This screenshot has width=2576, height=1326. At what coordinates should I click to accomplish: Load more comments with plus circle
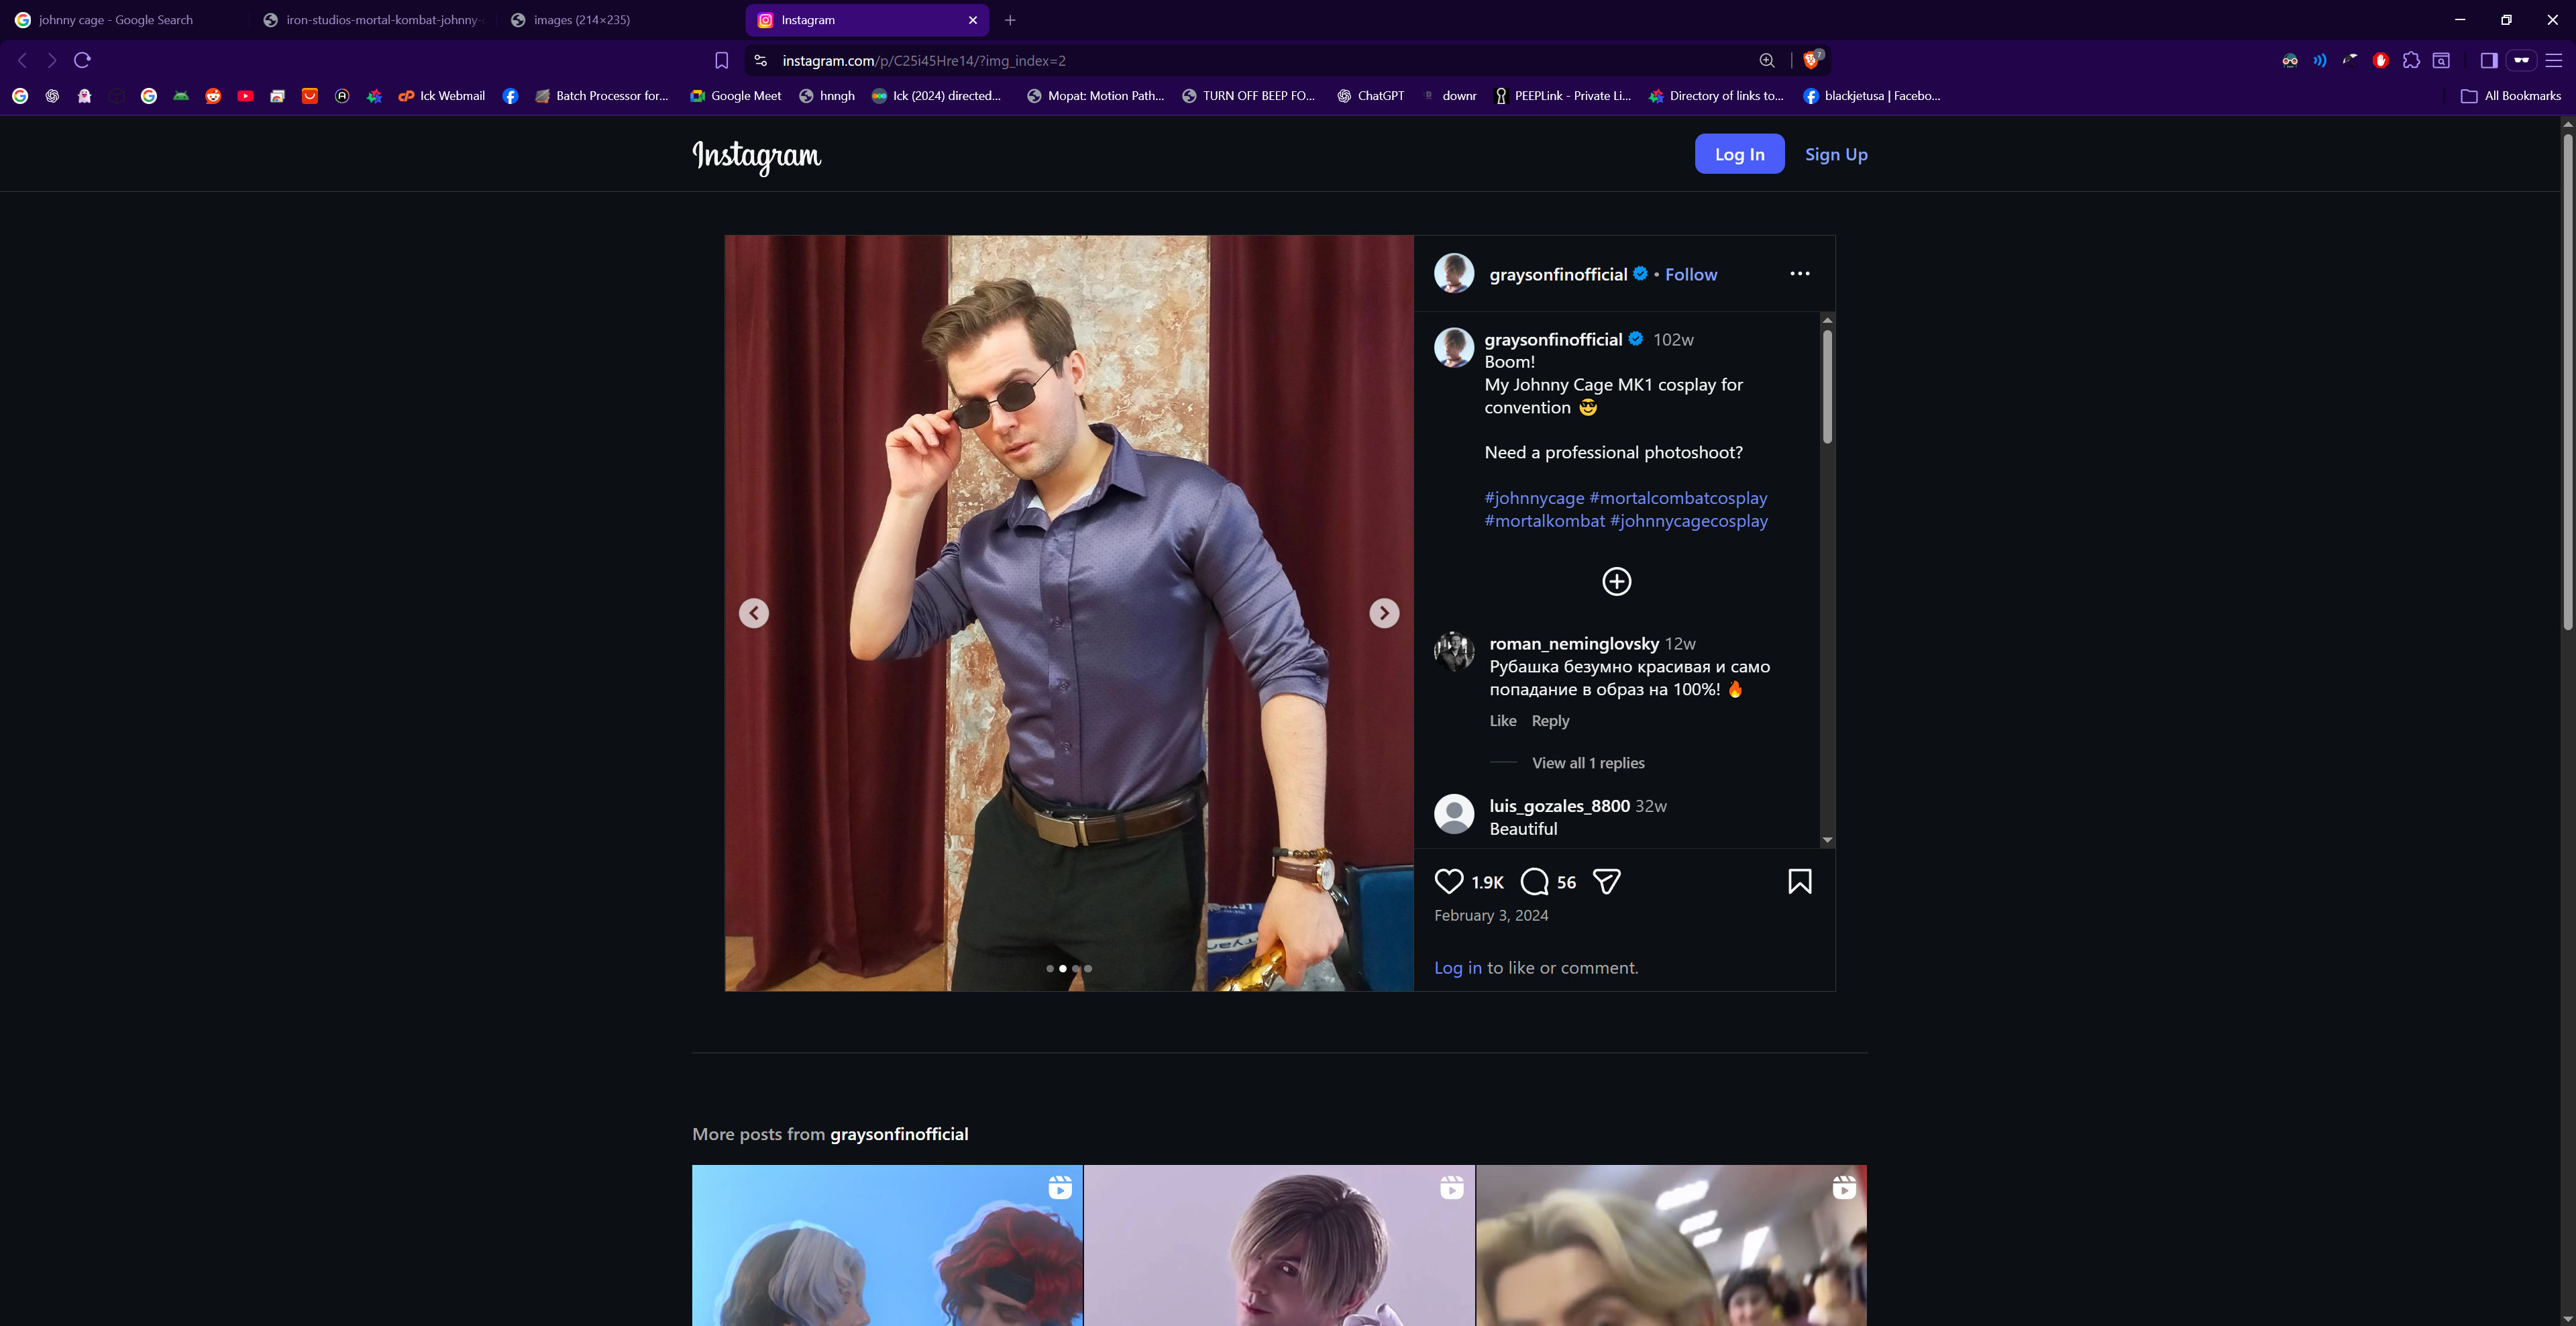coord(1616,581)
